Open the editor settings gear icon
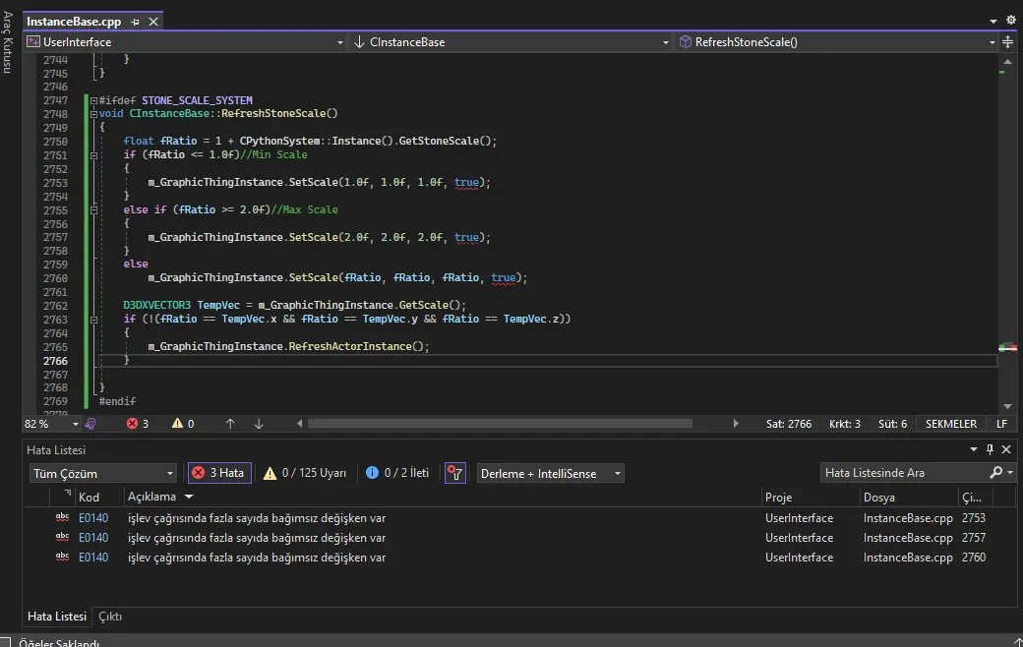Image resolution: width=1023 pixels, height=647 pixels. pos(1010,21)
